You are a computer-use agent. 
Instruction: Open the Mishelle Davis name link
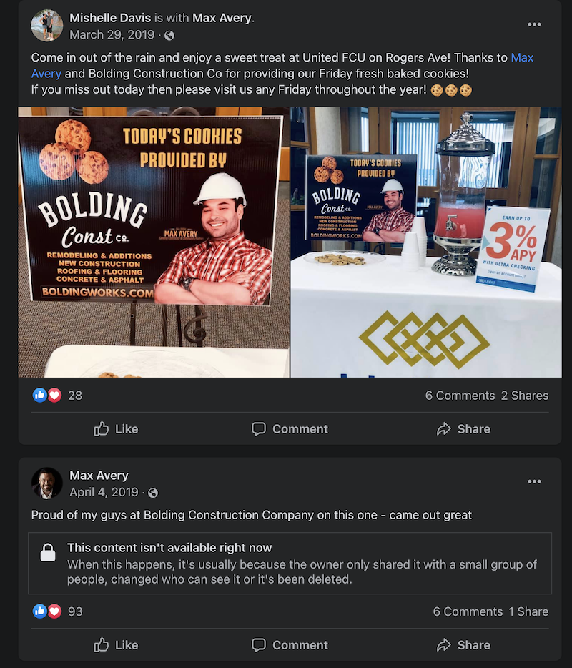110,18
